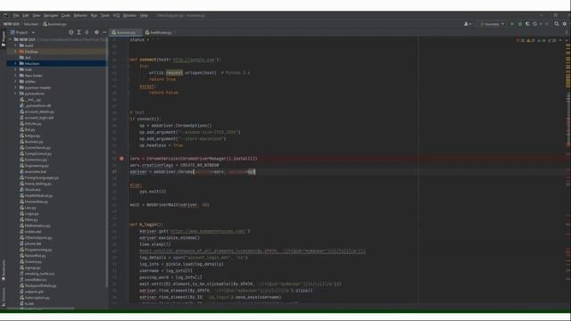
Task: Click Collapse All in Project panel toolbar
Action: click(x=87, y=32)
